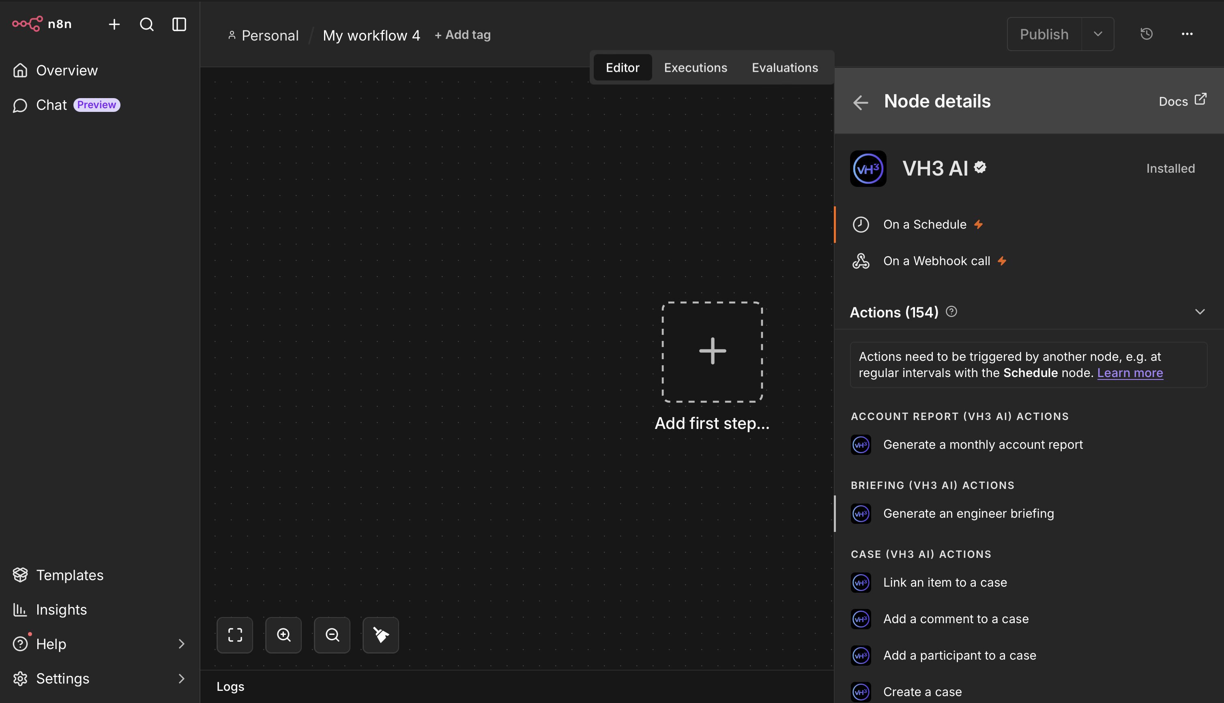This screenshot has height=703, width=1224.
Task: Click the clock icon for On a Schedule
Action: pyautogui.click(x=861, y=225)
